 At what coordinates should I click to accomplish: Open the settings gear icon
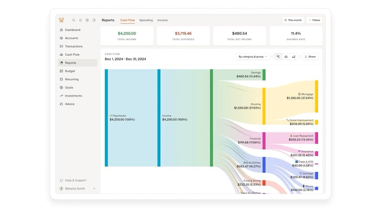87,20
